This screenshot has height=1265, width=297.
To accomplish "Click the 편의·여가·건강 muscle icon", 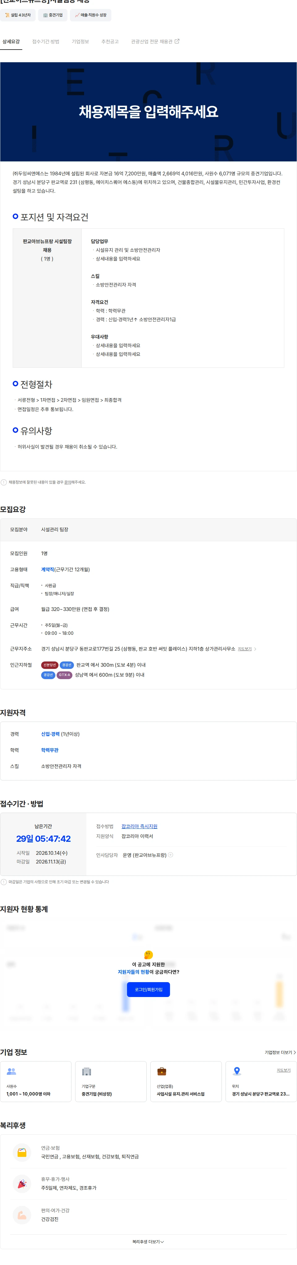I will click(x=22, y=1215).
